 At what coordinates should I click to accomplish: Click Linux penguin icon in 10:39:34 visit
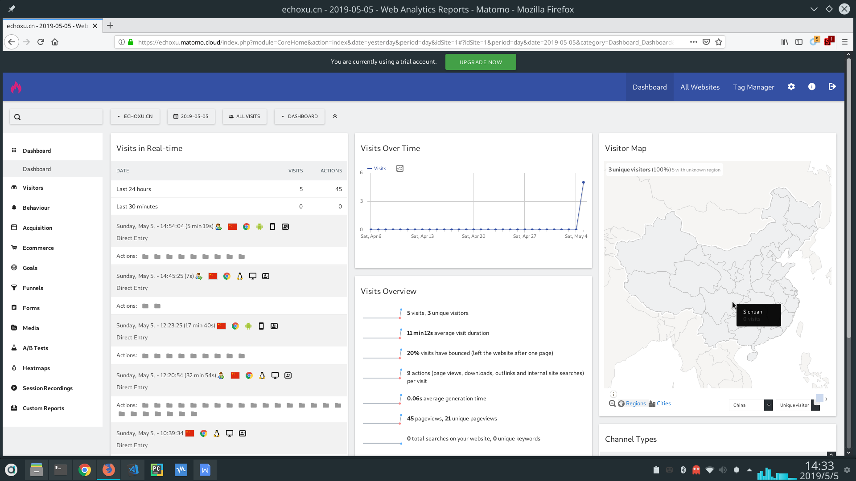coord(217,433)
